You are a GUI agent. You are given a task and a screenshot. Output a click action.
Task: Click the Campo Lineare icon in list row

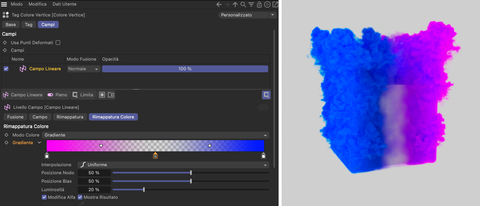point(23,69)
